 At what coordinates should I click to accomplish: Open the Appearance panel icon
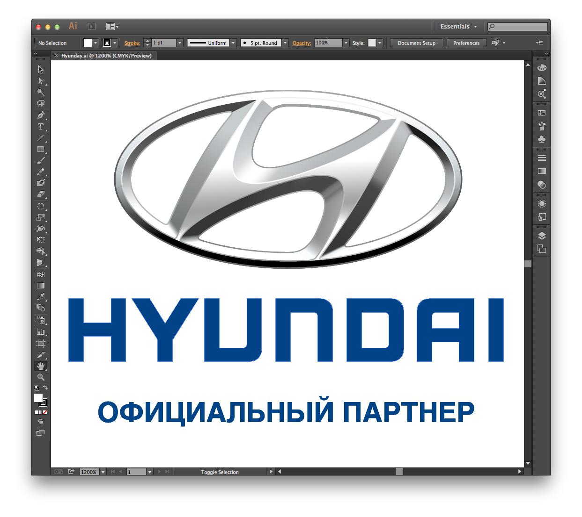click(542, 204)
